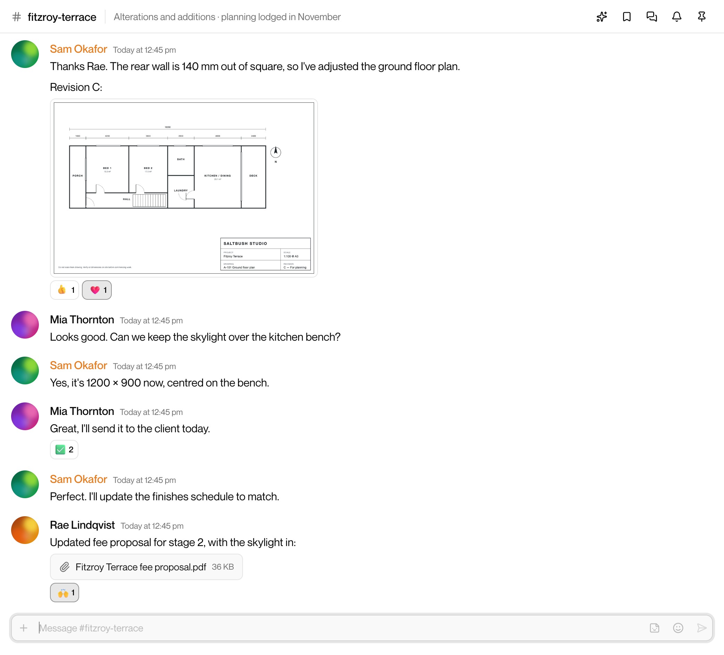
Task: Click timestamp on Rae Lindqvist's message
Action: click(x=152, y=526)
